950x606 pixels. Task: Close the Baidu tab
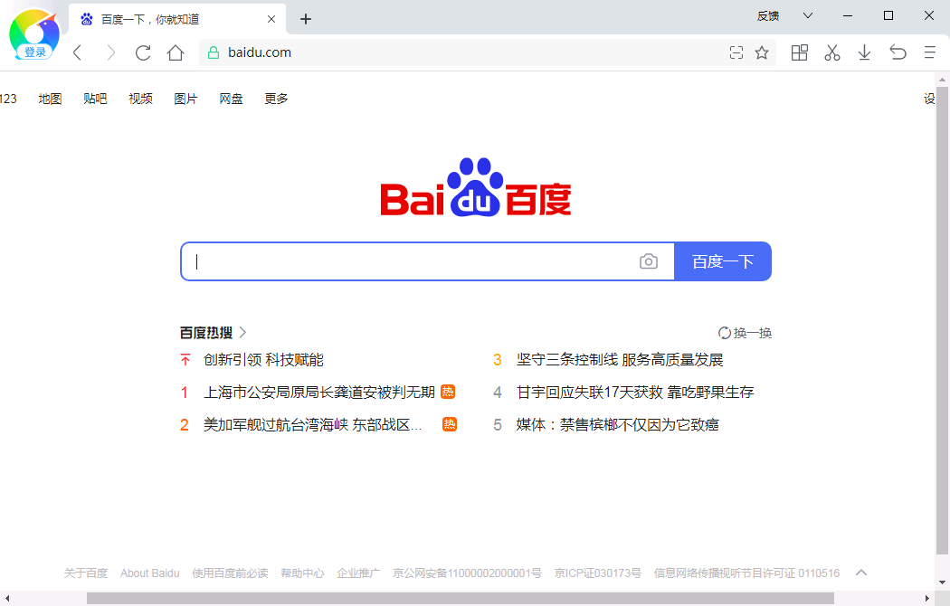[271, 19]
